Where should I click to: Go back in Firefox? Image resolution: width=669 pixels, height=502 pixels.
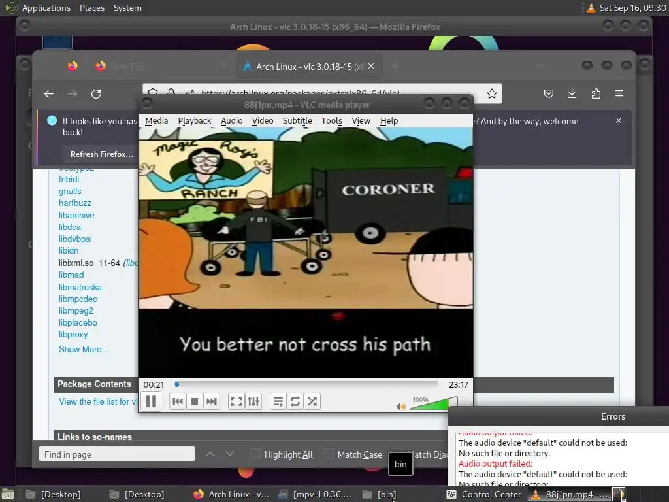[49, 94]
